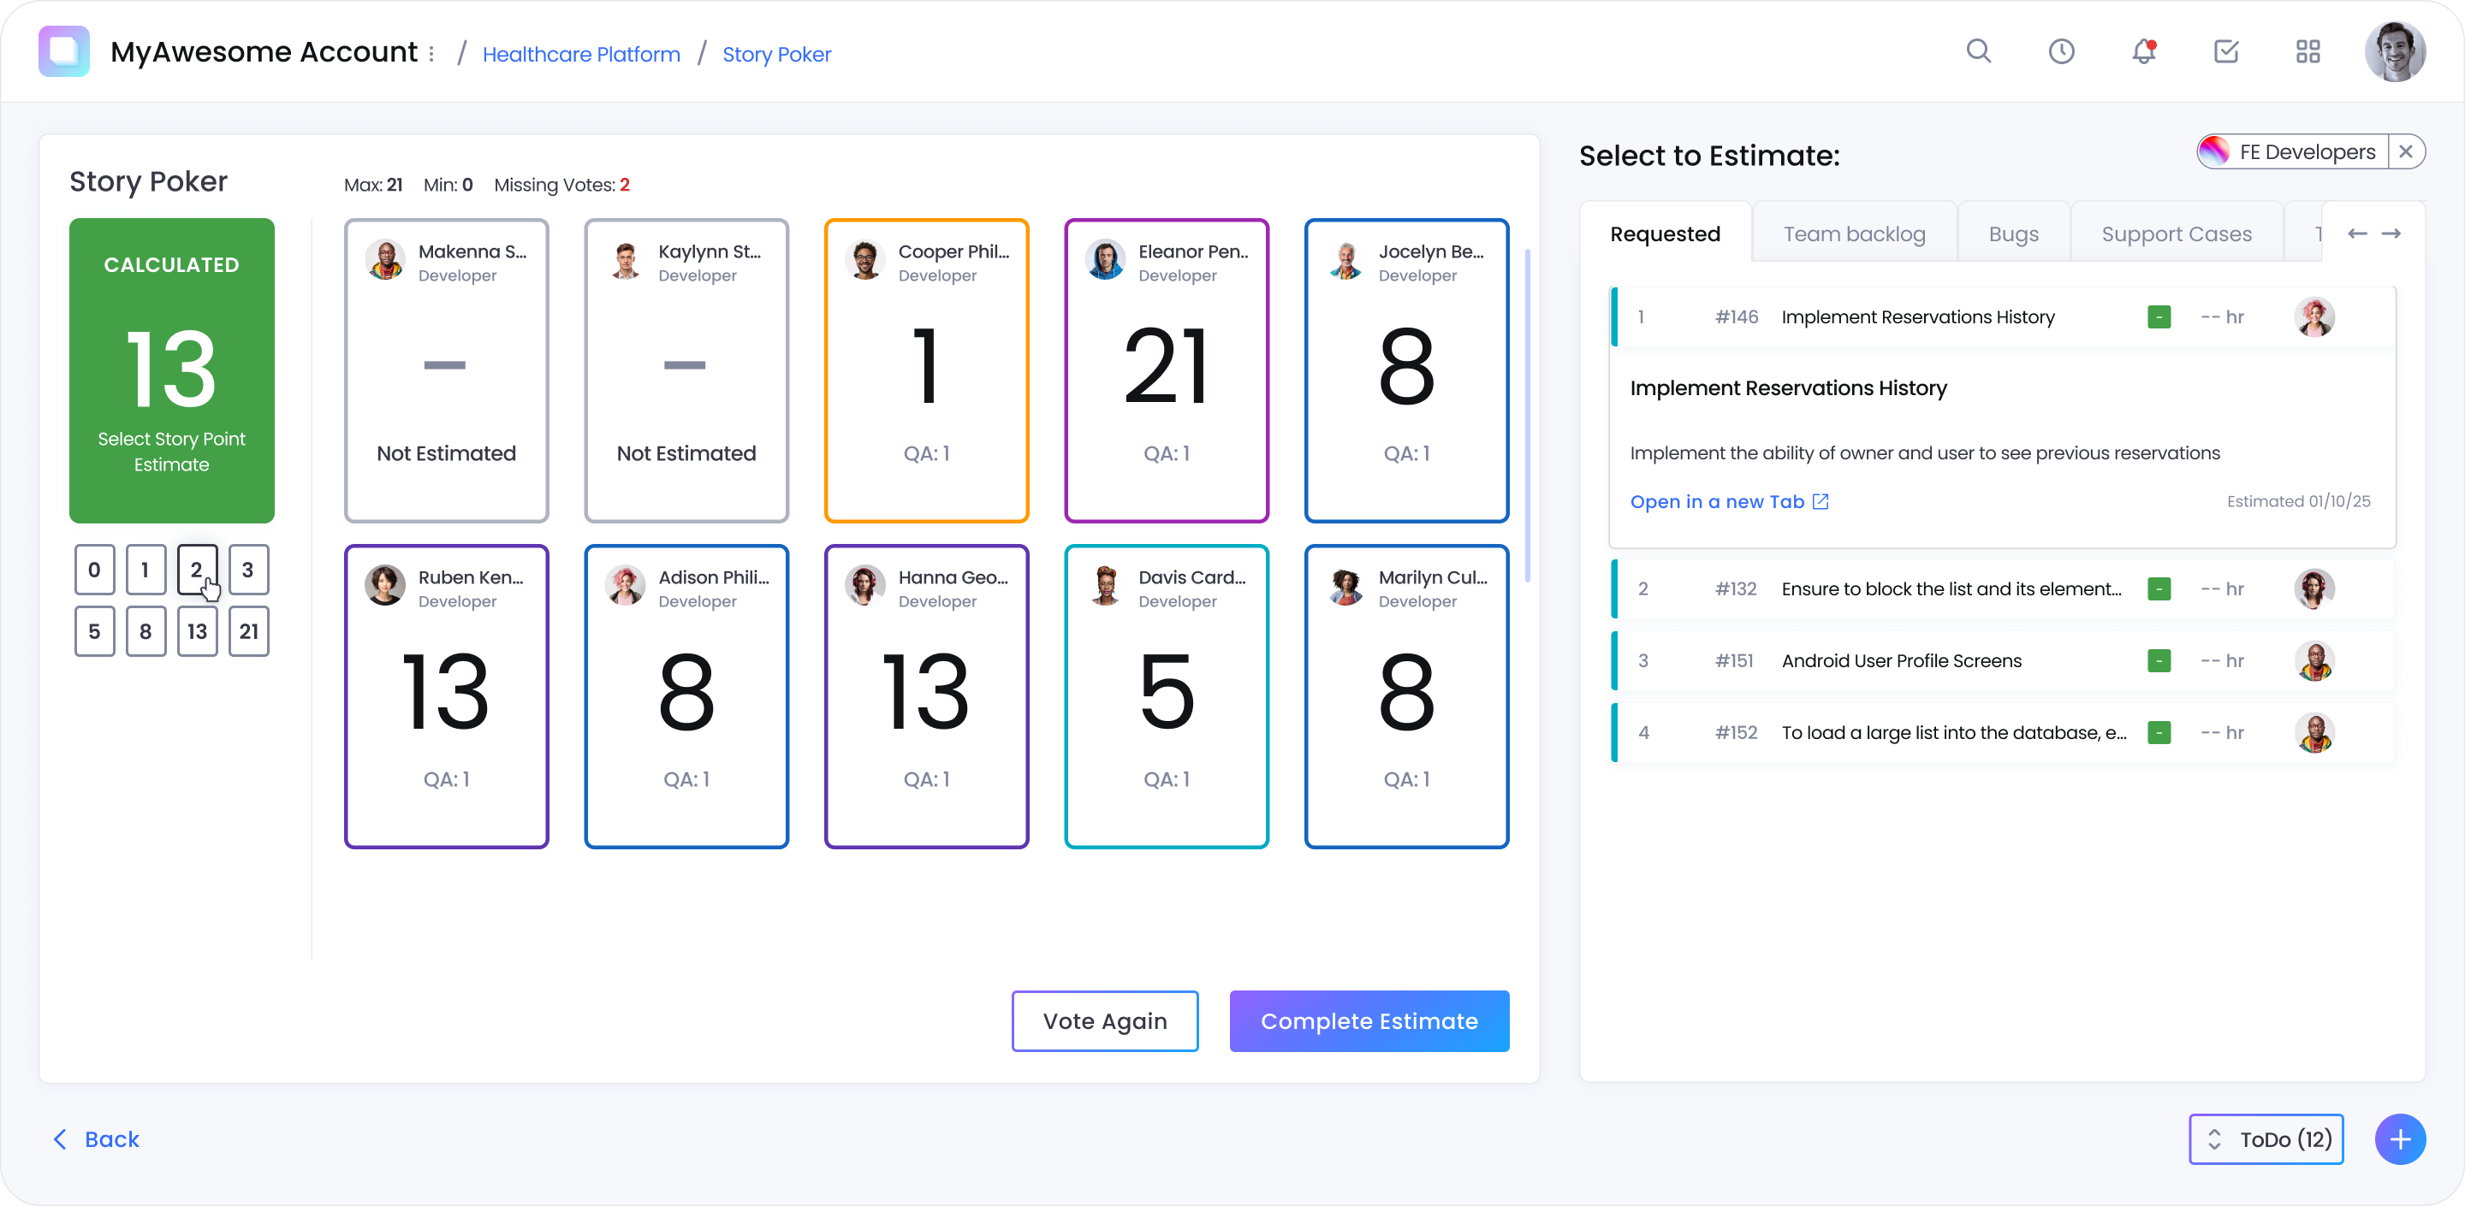The width and height of the screenshot is (2465, 1206).
Task: Expand item #132 Ensure to block the list
Action: coord(1951,589)
